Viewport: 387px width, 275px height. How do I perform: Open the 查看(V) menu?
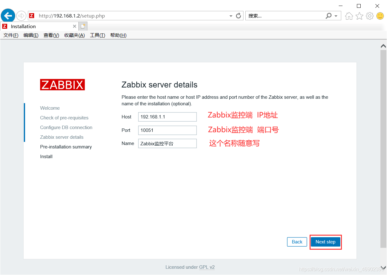click(51, 35)
